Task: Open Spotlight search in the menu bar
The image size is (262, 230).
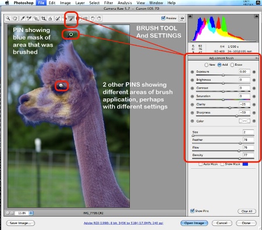Action: [x=258, y=3]
